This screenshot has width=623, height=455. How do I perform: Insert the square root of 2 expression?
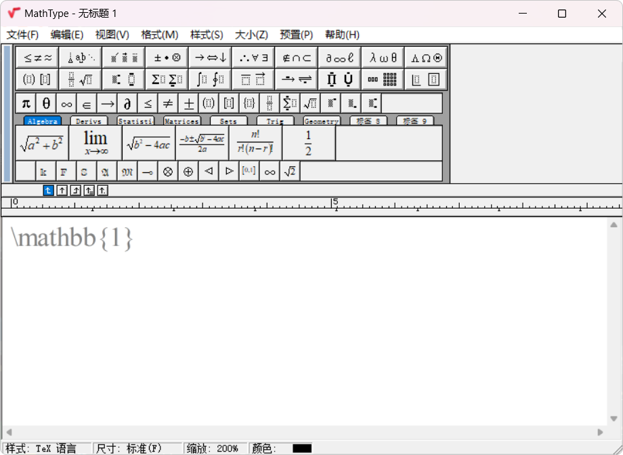[290, 172]
